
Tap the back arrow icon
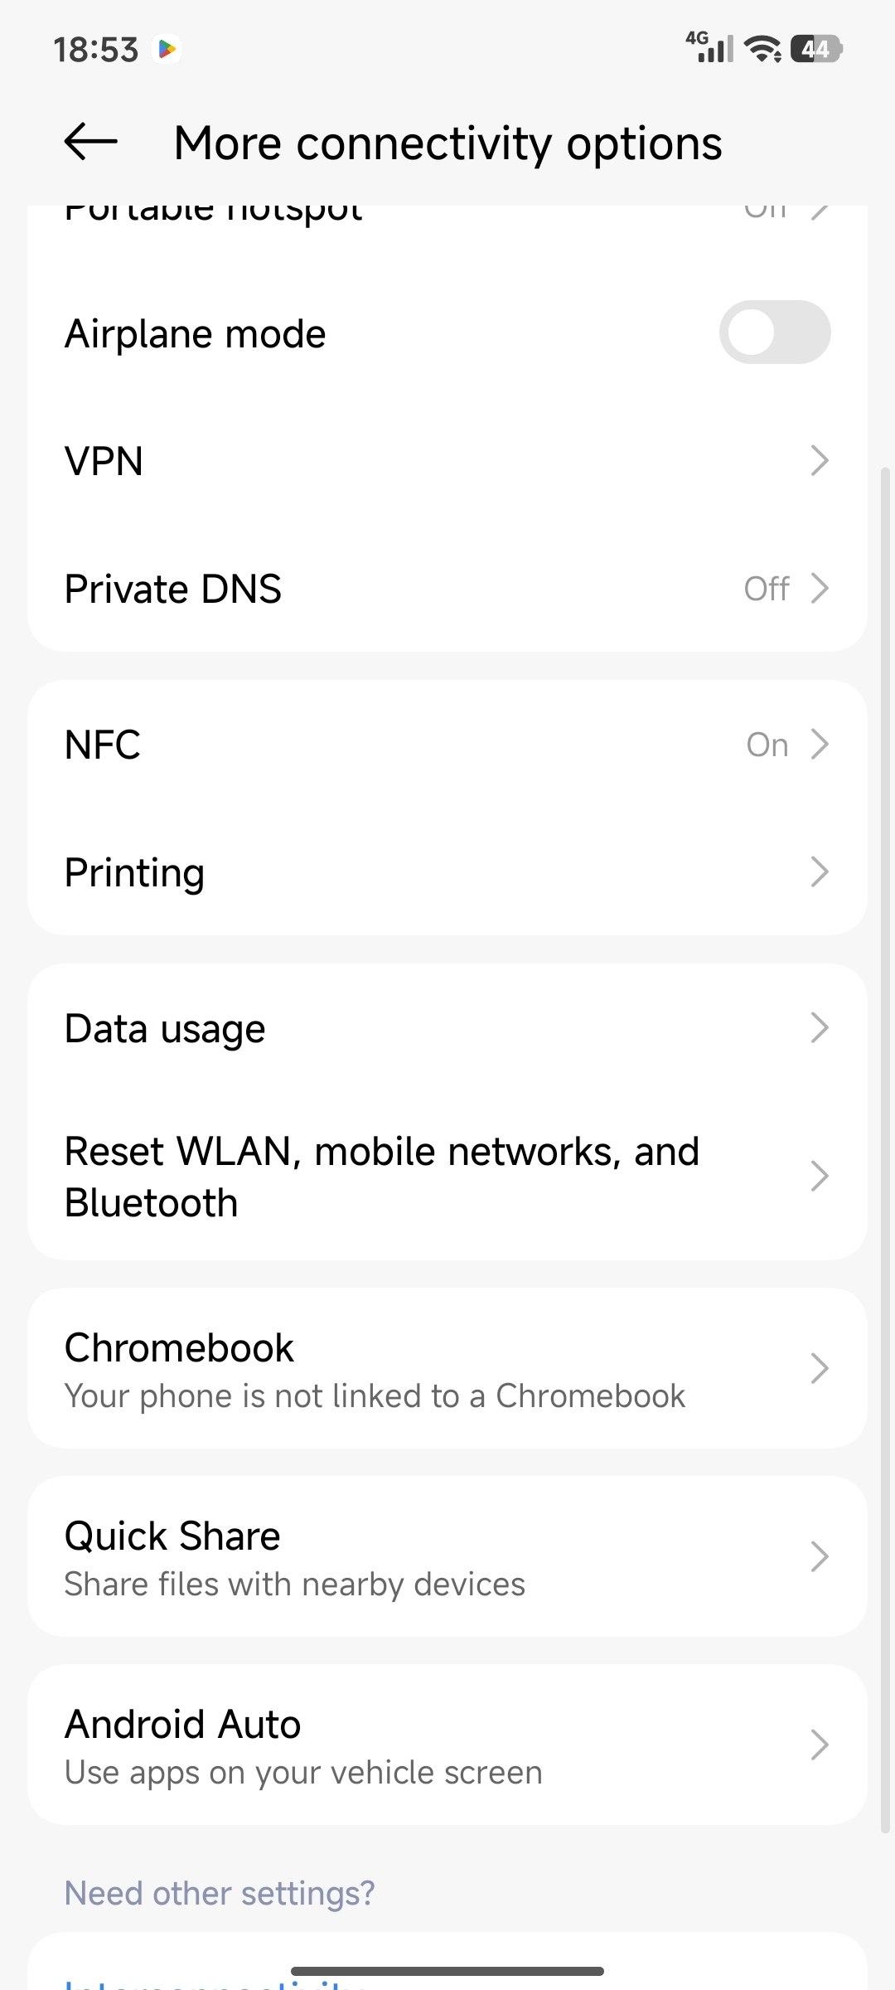91,142
